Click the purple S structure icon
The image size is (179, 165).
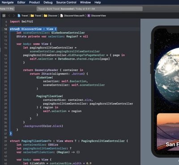[89, 16]
